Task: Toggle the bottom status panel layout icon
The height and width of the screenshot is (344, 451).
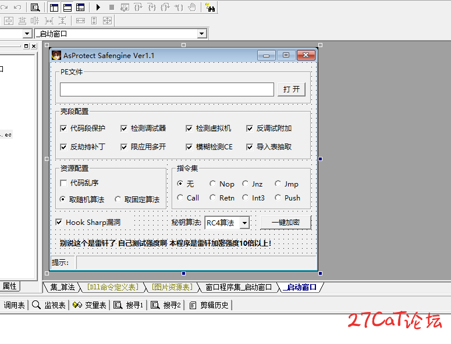Action: pyautogui.click(x=68, y=7)
